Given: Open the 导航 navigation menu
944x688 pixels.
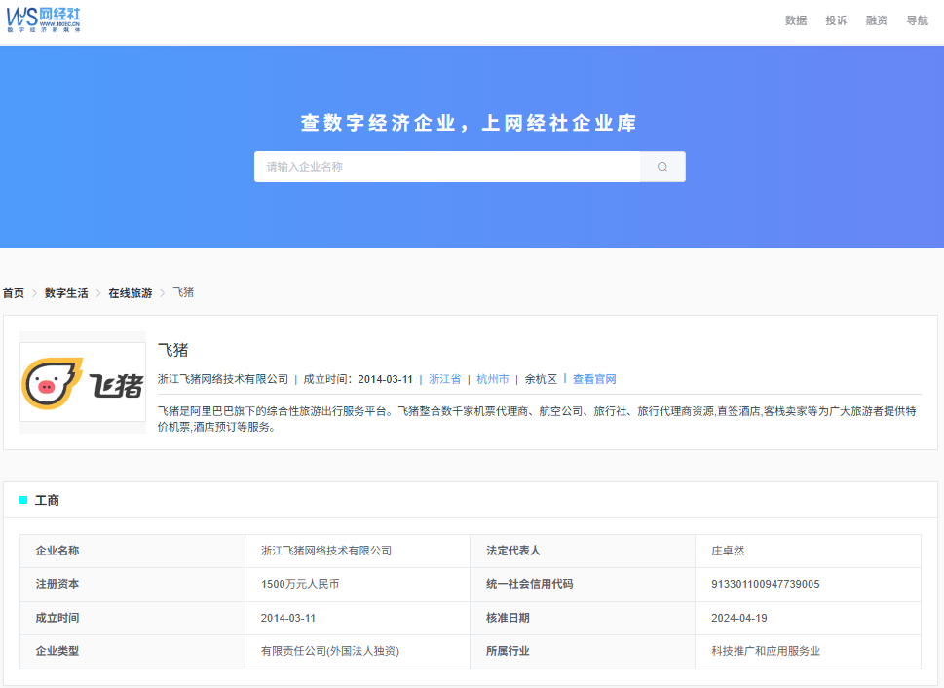Looking at the screenshot, I should click(917, 20).
